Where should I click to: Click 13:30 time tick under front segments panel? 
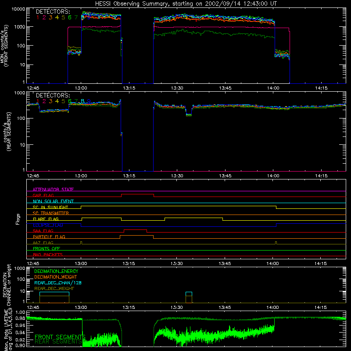click(x=177, y=88)
